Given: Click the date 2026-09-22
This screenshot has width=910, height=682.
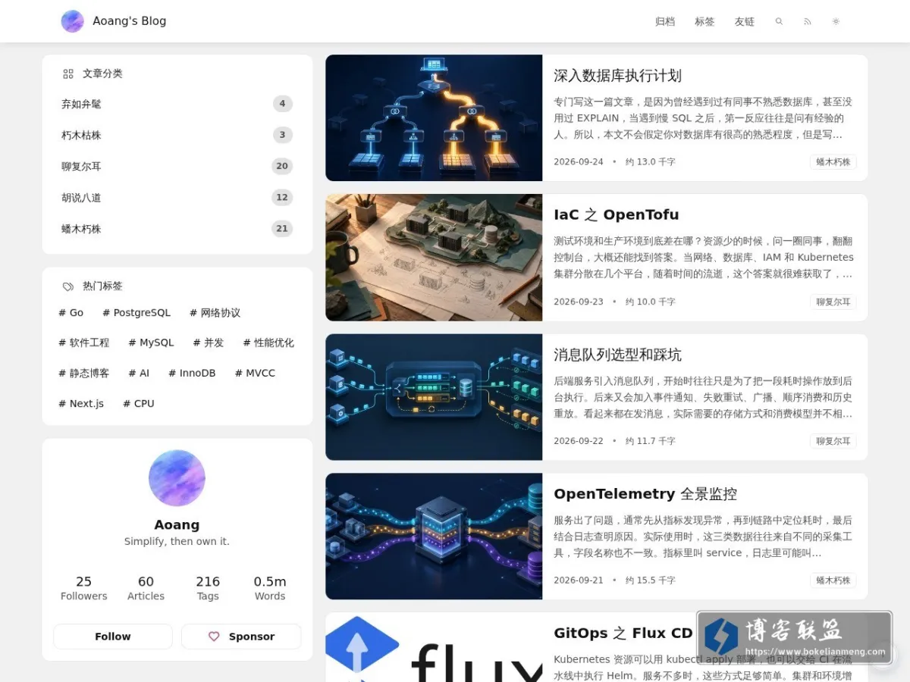Looking at the screenshot, I should [579, 441].
